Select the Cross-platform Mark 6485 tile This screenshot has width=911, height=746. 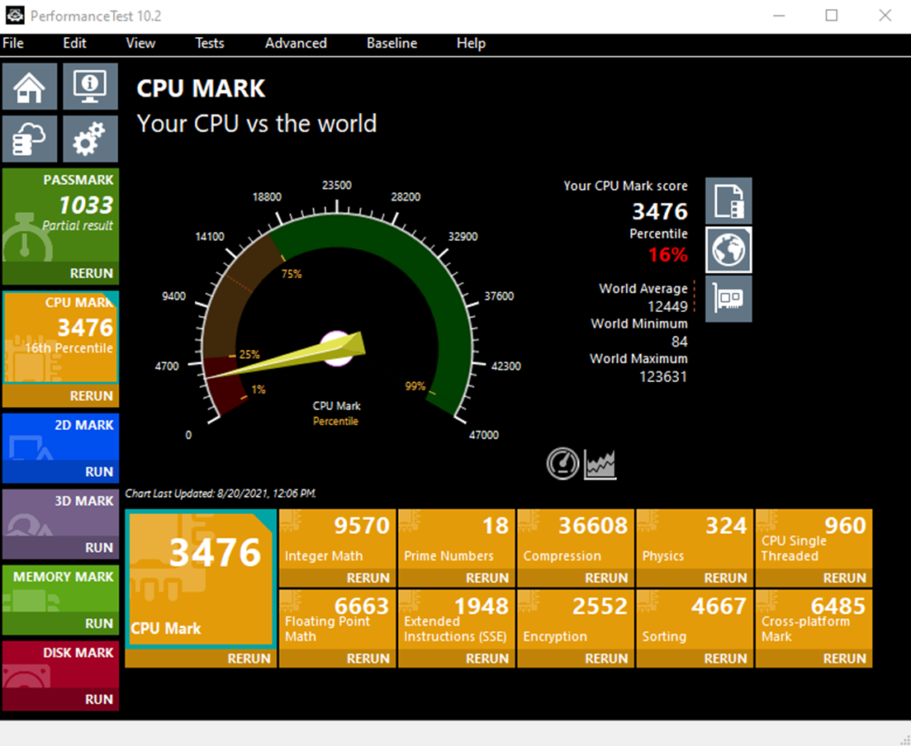(x=814, y=620)
